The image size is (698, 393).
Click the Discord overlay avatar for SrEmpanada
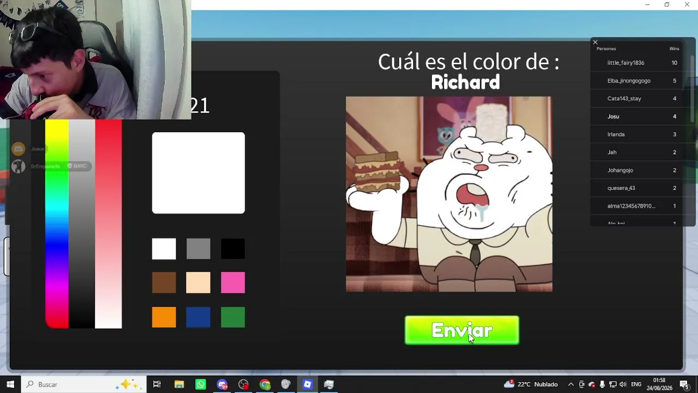pos(19,166)
